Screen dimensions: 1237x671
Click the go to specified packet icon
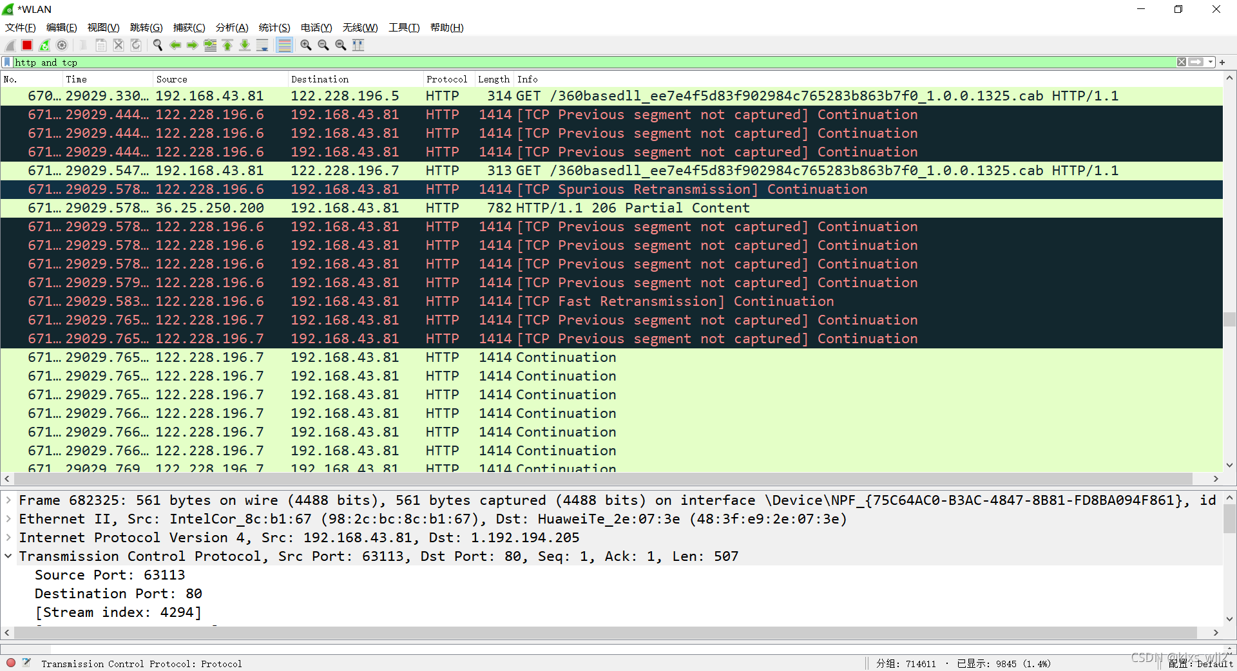point(210,45)
